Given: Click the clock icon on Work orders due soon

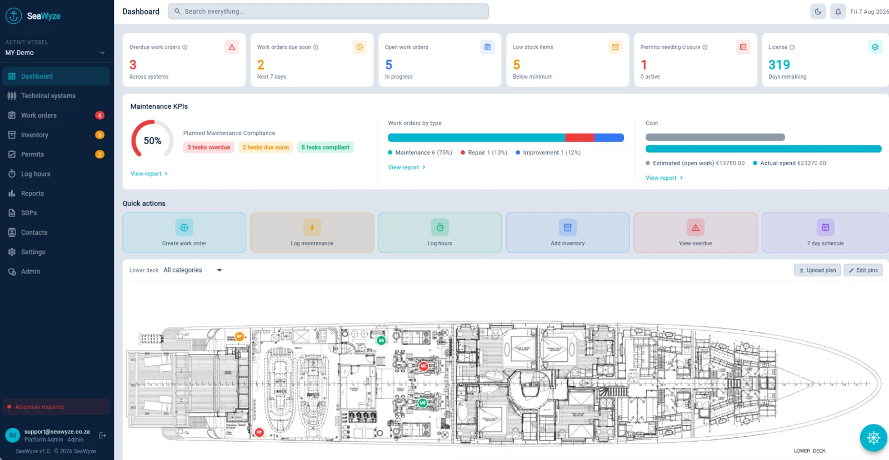Looking at the screenshot, I should click(359, 47).
